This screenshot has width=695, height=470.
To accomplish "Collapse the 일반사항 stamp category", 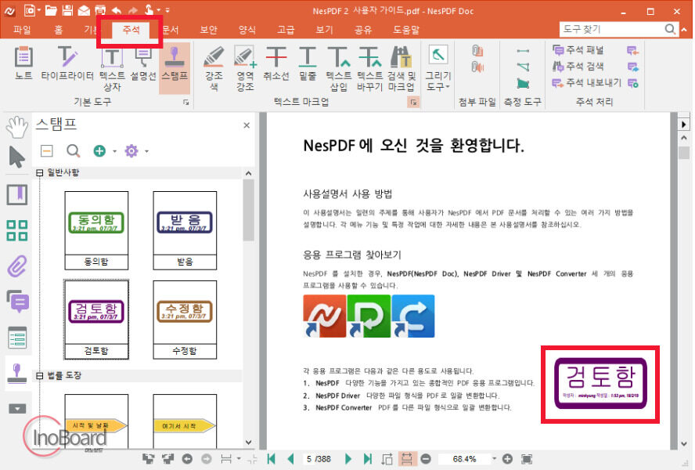I will tap(39, 172).
